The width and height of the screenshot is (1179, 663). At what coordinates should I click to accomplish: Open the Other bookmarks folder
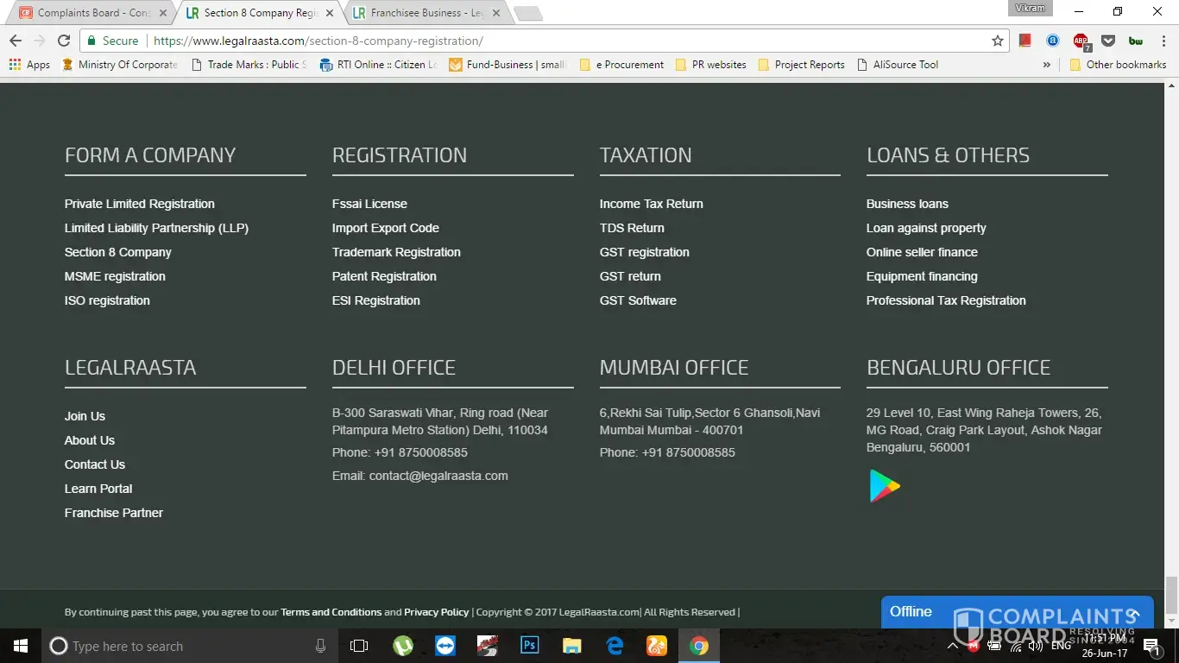1119,65
